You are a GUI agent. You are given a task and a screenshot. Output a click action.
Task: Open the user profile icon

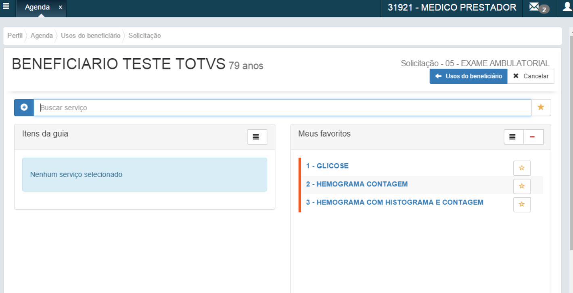567,7
